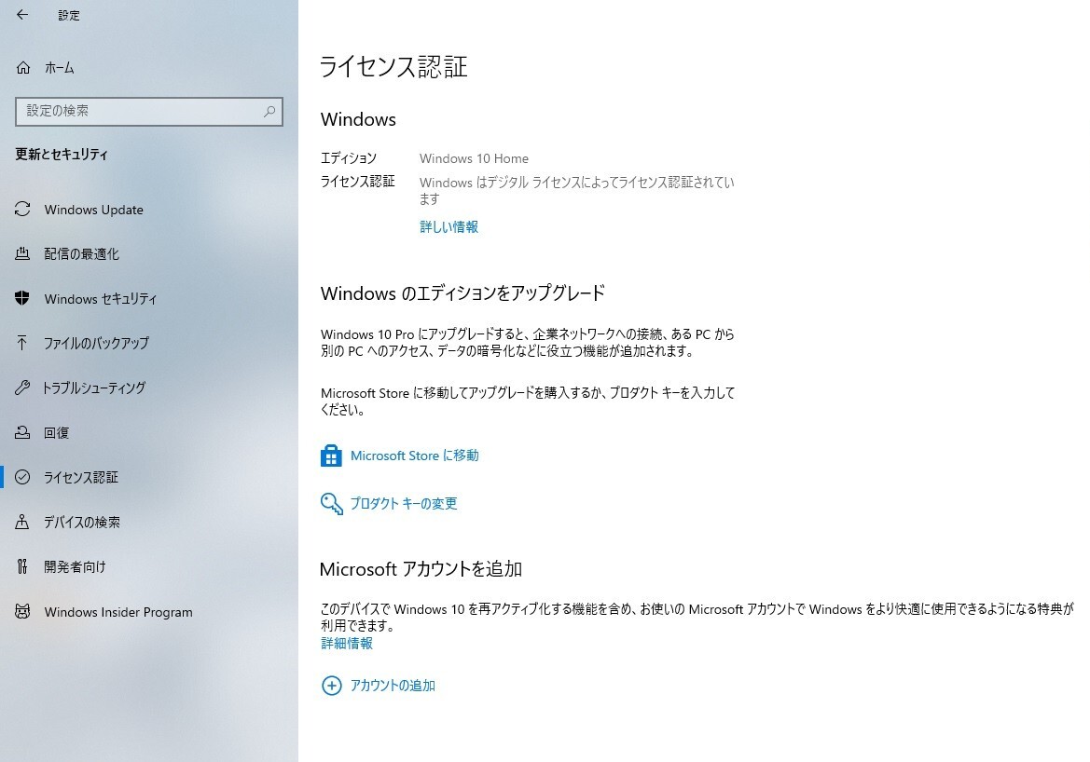
Task: Click the アカウントの追加 link
Action: pyautogui.click(x=393, y=686)
